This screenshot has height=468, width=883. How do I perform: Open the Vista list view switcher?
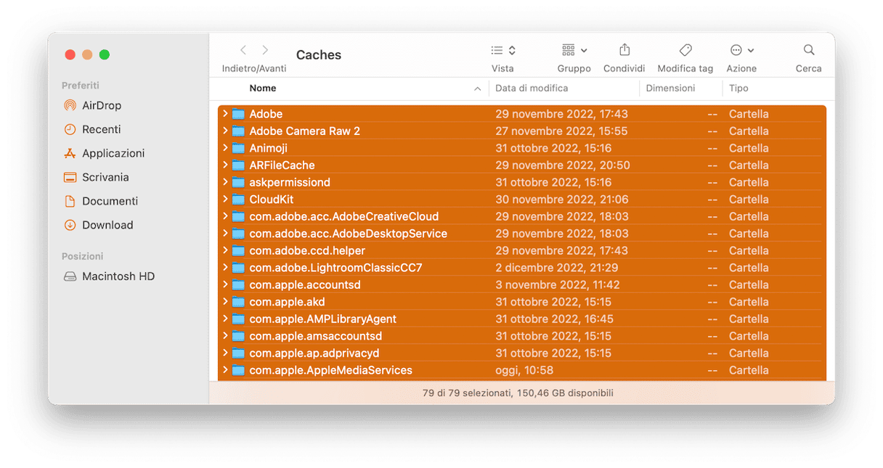point(502,50)
